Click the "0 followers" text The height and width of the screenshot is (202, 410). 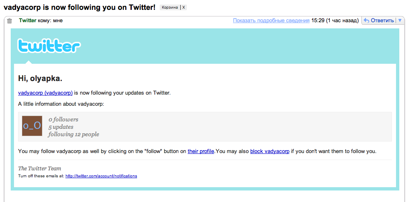63,120
